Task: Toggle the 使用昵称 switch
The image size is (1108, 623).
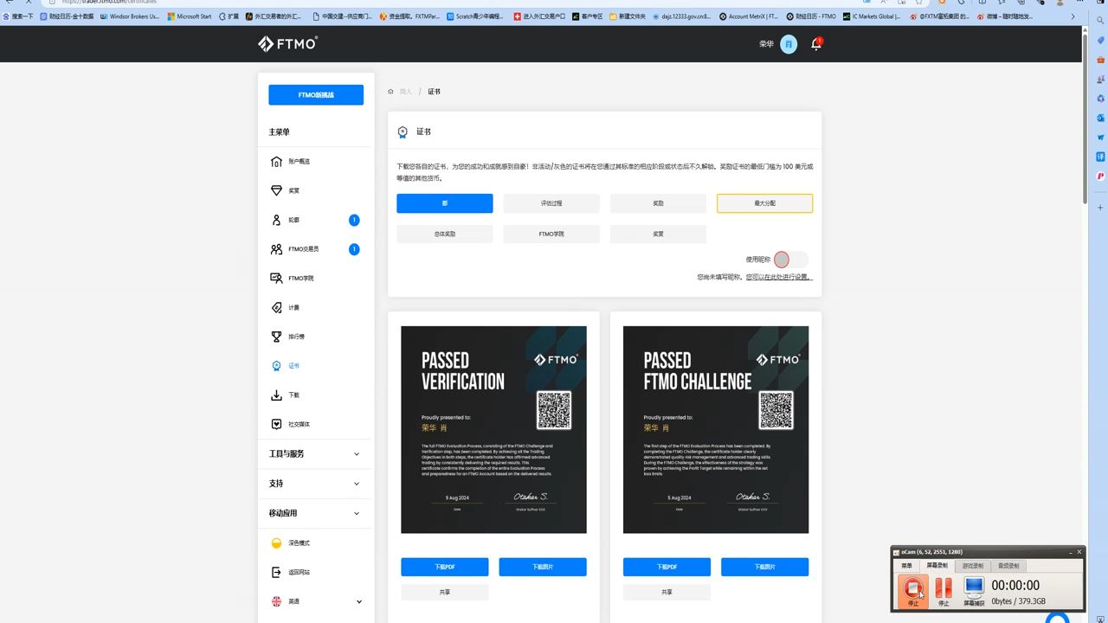Action: (x=790, y=260)
